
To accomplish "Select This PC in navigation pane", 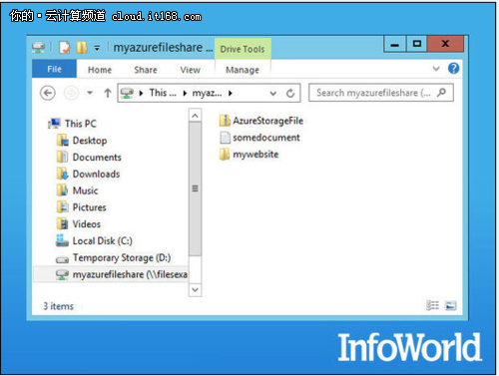I will 81,124.
